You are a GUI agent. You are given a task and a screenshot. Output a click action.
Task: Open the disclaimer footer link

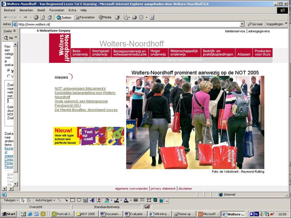pos(185,188)
